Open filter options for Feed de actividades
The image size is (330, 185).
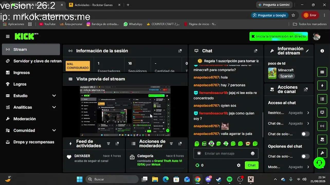coord(108,144)
